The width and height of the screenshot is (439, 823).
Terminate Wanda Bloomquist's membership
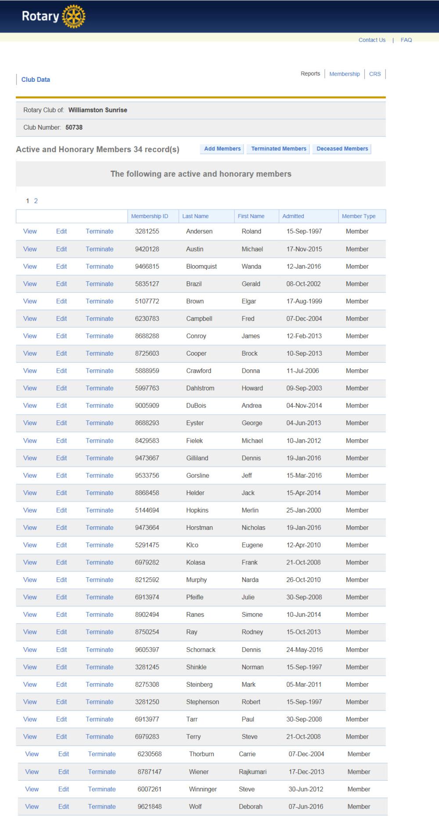[x=100, y=266]
